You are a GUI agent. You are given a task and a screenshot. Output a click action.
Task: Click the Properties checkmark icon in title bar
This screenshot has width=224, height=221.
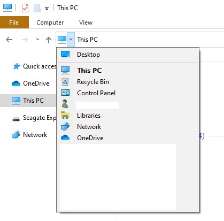pos(25,8)
